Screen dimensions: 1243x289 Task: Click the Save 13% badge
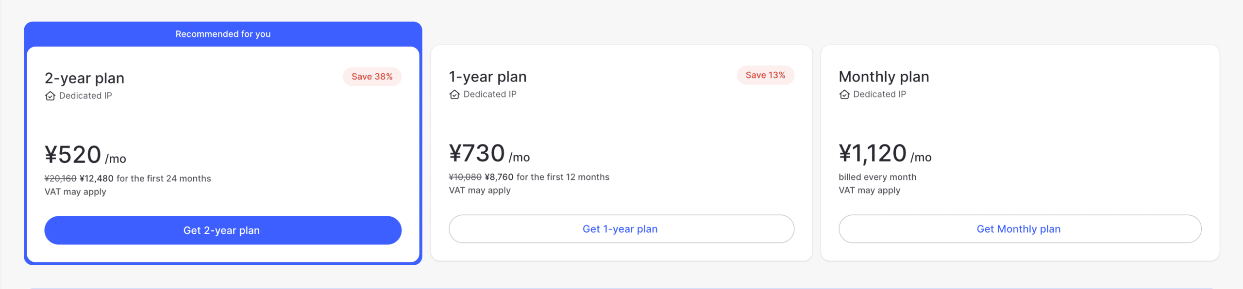click(765, 75)
